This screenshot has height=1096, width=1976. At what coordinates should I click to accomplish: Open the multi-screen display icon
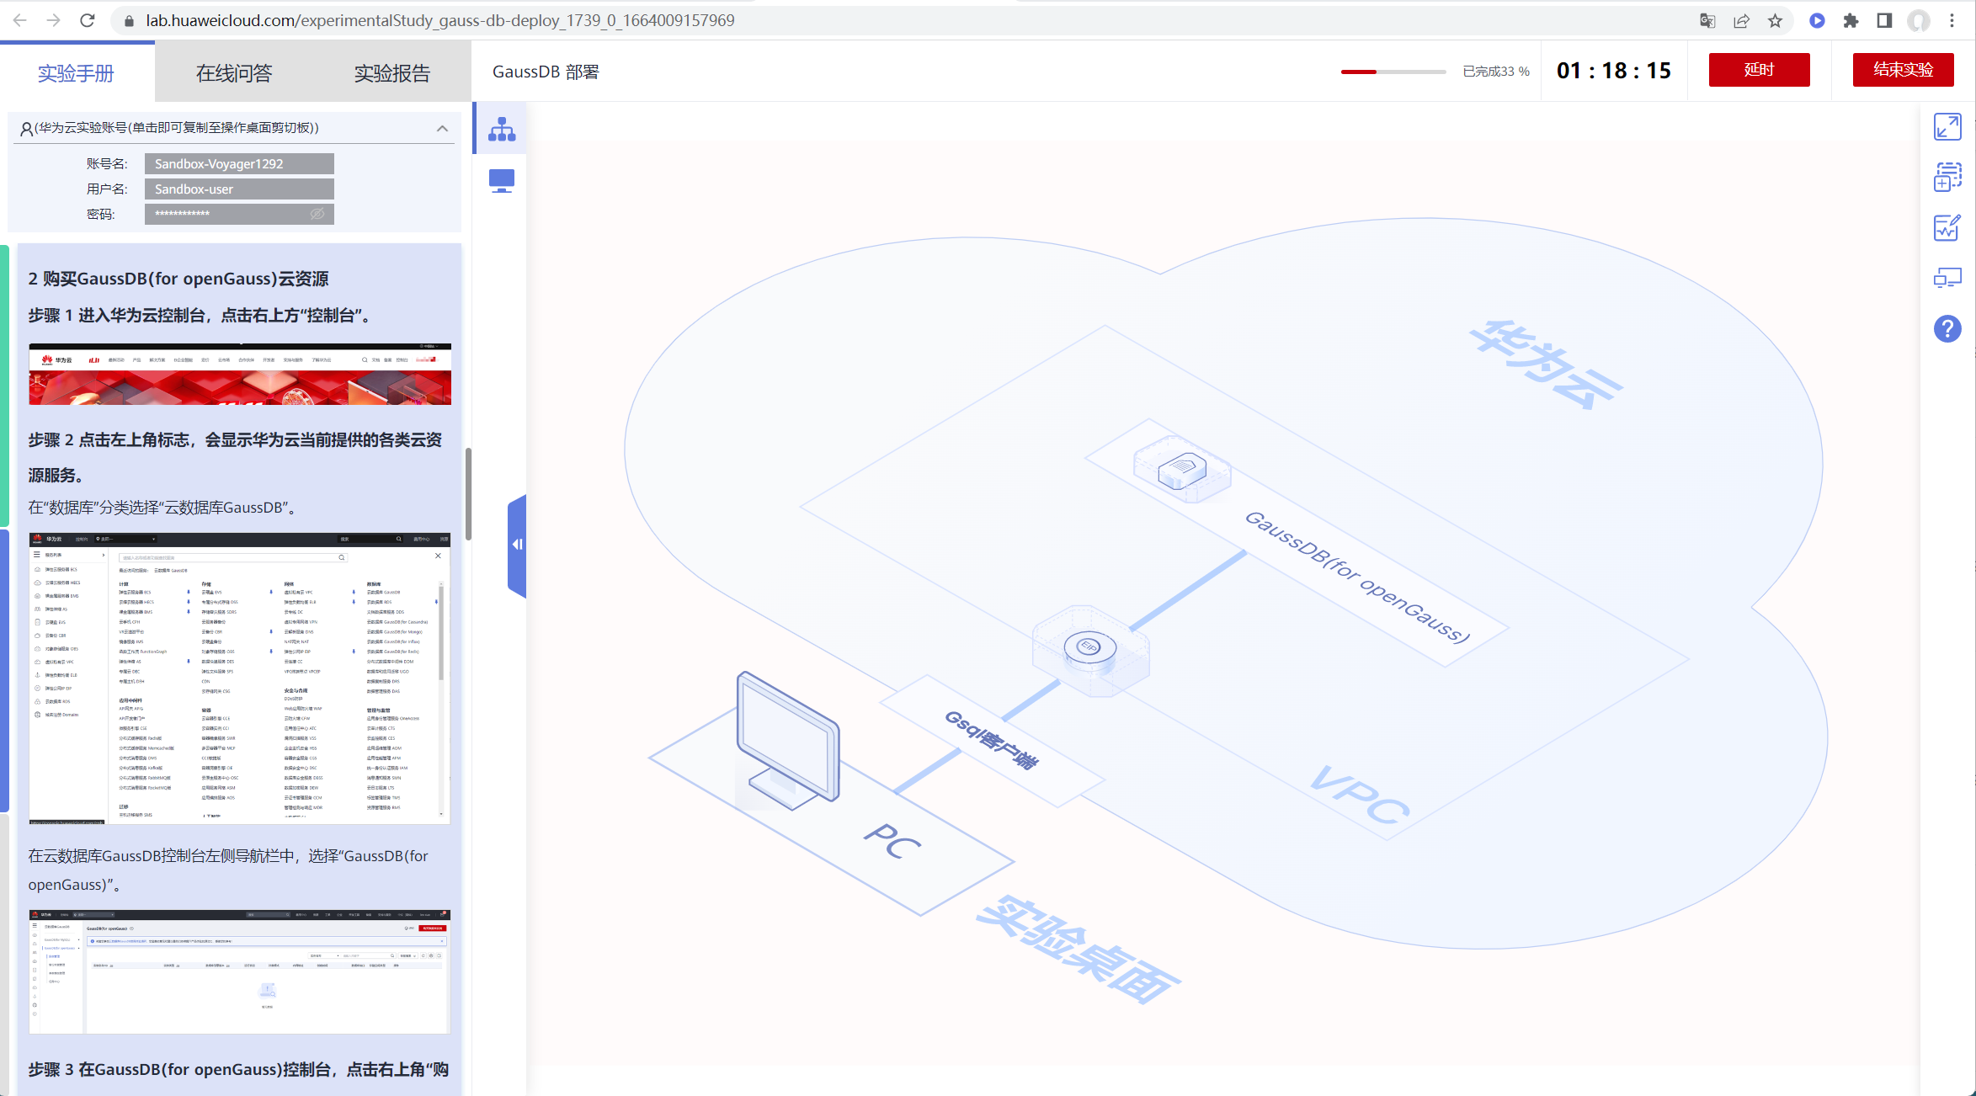pos(1947,278)
